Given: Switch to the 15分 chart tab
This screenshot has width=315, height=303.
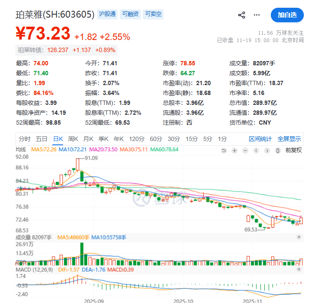Looking at the screenshot, I should pos(192,139).
